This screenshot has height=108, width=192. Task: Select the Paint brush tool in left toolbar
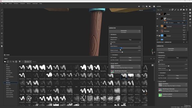click(x=2, y=10)
